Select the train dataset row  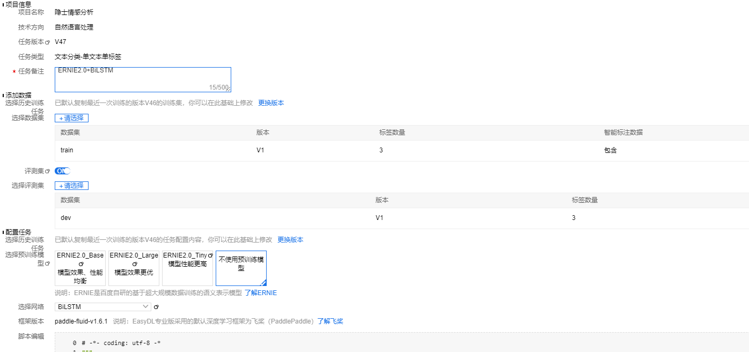[x=215, y=150]
